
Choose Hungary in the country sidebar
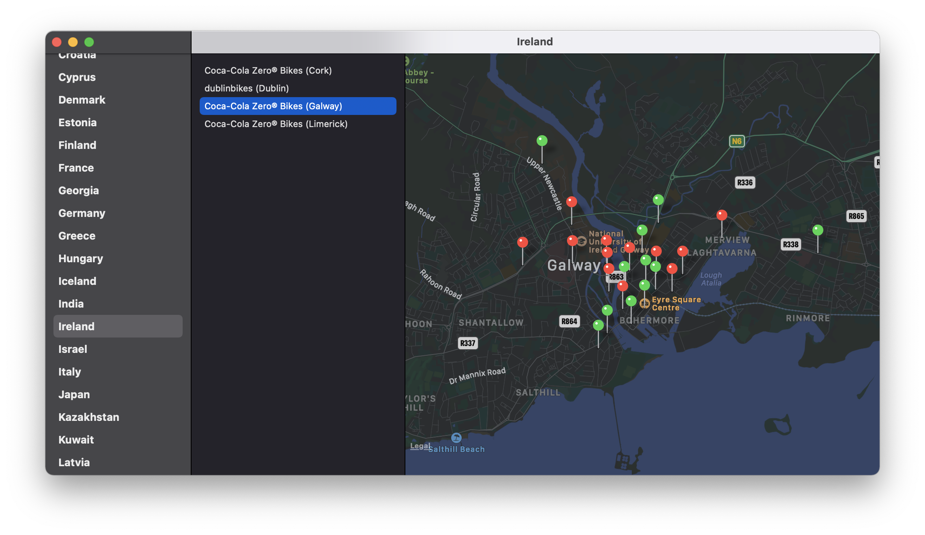pyautogui.click(x=118, y=258)
